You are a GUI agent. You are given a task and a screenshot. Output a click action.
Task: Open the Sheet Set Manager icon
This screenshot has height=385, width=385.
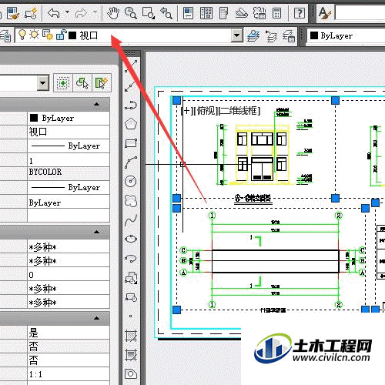[241, 13]
